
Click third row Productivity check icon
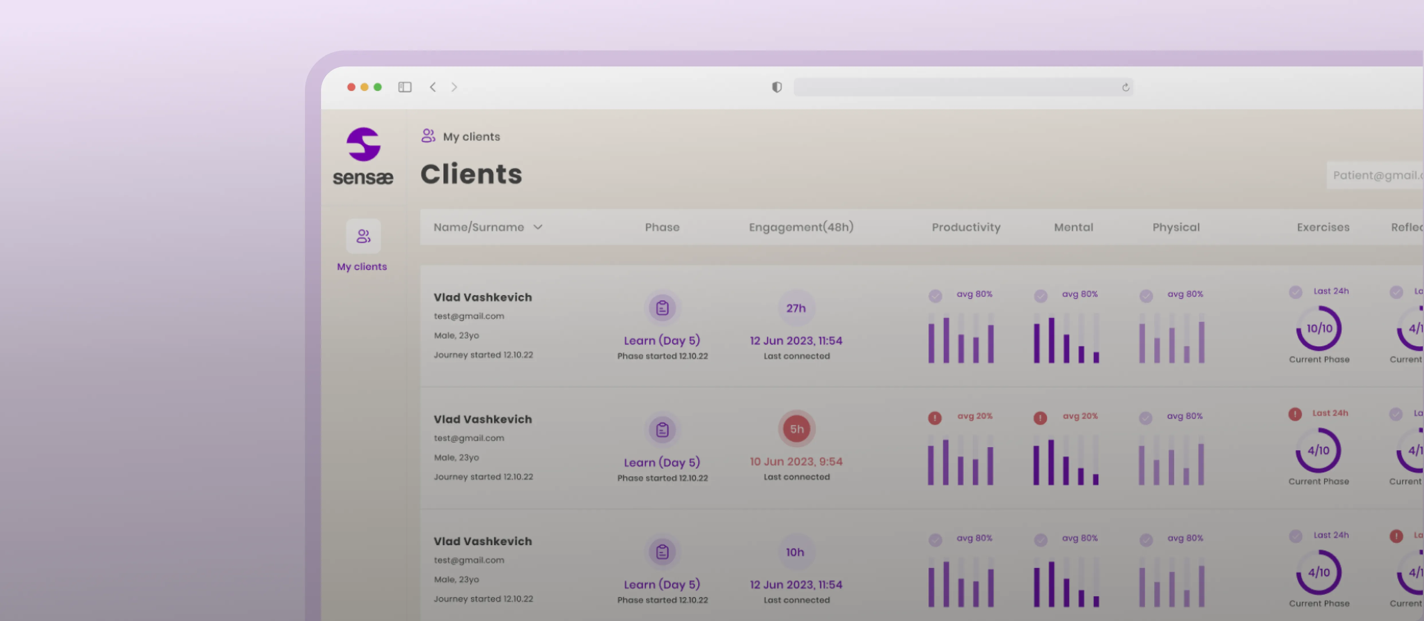pyautogui.click(x=935, y=540)
